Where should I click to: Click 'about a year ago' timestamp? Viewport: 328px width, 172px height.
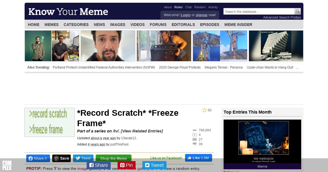coord(103,138)
